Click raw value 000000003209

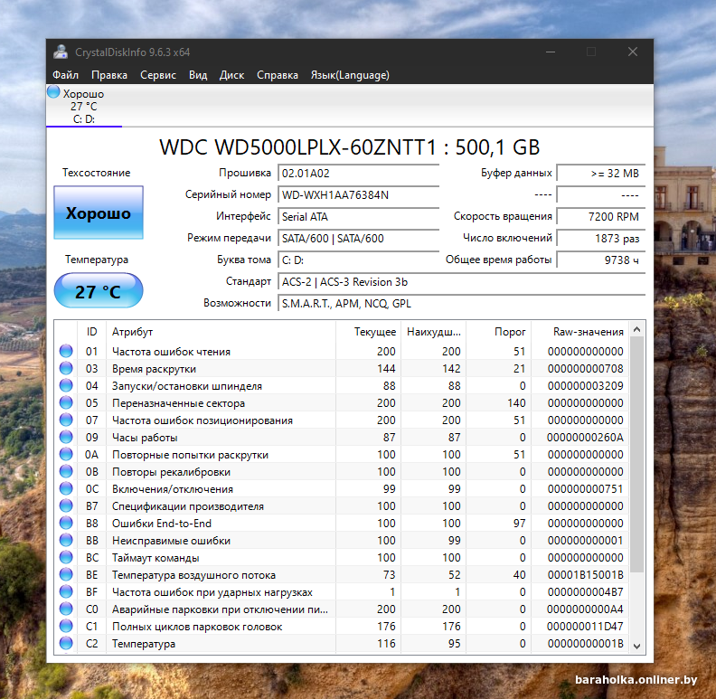585,386
